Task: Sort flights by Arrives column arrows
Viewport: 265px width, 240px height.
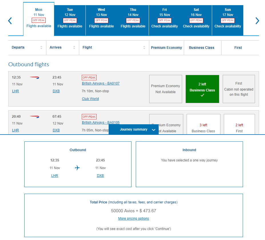Action: click(74, 47)
